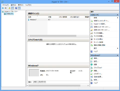Toggle the console tree pane toolbar icon
Viewport: 120px width, 91px height.
click(x=12, y=8)
